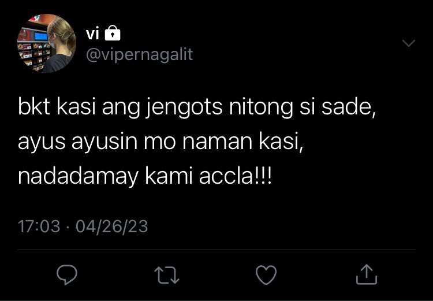Click the line ayus ayusin mo naman kasi
Screen dimensions: 433x301
pyautogui.click(x=160, y=142)
